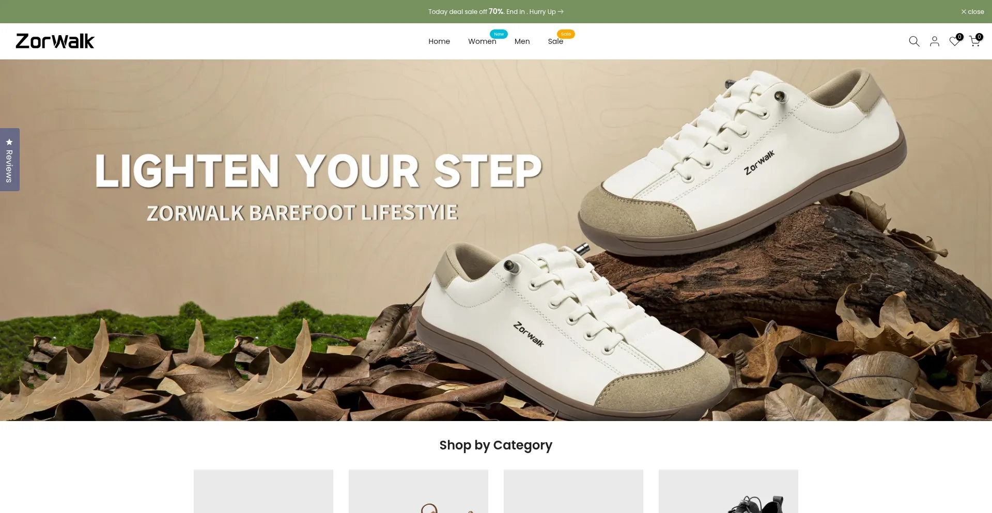992x513 pixels.
Task: Open the Men menu item
Action: coord(522,41)
